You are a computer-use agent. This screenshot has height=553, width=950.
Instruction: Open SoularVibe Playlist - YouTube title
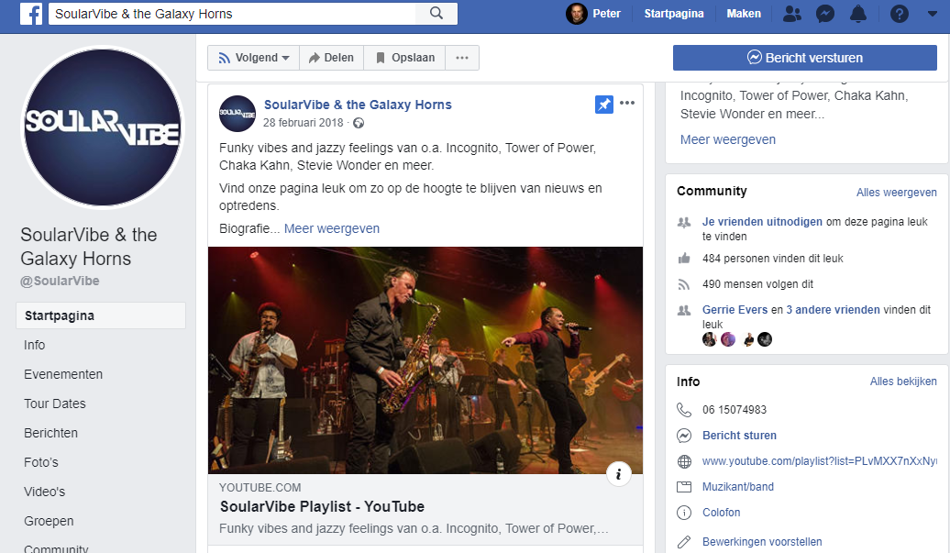point(322,507)
